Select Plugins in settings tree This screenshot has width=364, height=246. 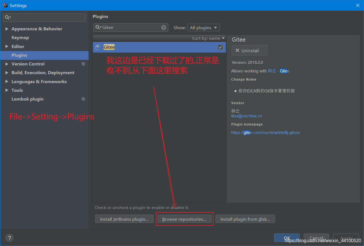(x=44, y=55)
